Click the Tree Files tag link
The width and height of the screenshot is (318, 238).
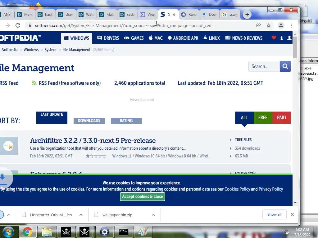[243, 140]
